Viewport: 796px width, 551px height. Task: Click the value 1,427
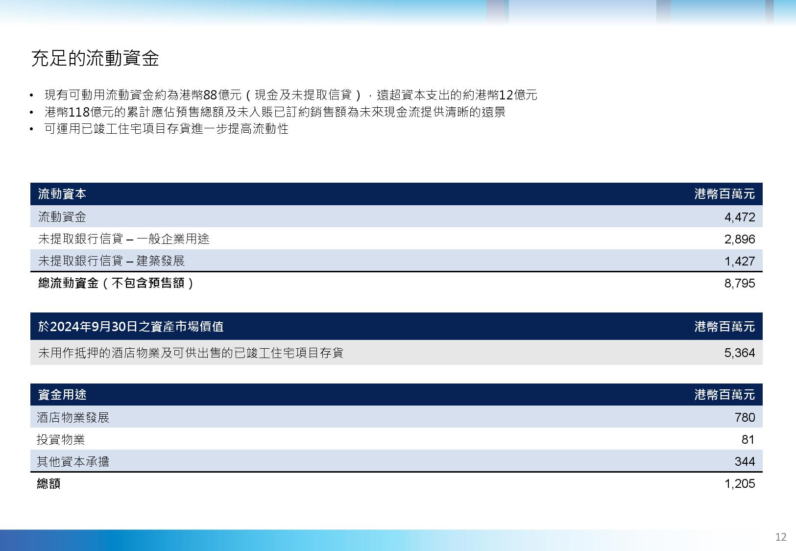(740, 261)
